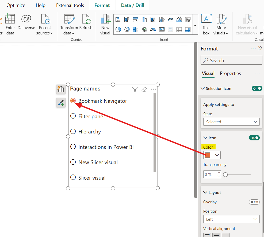Collapse the Format pane with double chevrons
The height and width of the screenshot is (237, 264).
(x=260, y=49)
